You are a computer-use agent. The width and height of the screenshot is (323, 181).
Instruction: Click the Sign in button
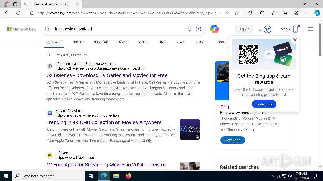tap(244, 29)
